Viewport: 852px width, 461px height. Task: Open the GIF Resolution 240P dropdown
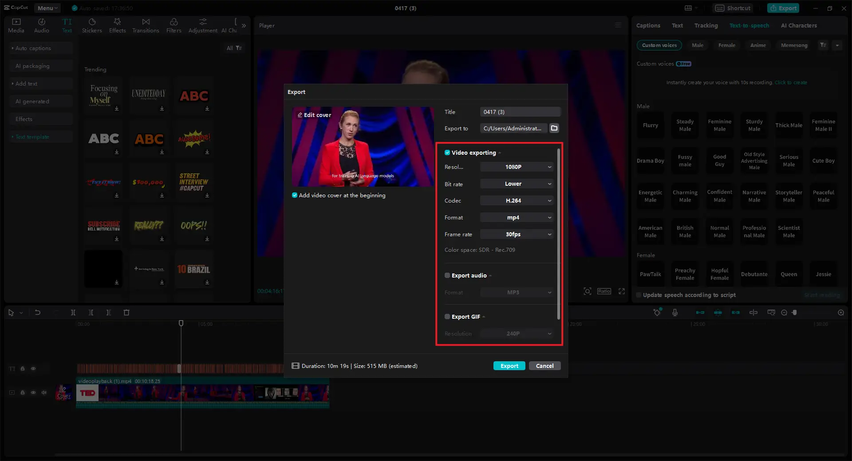pyautogui.click(x=517, y=333)
